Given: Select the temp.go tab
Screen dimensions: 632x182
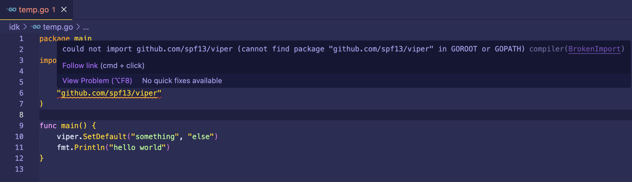Looking at the screenshot, I should [x=36, y=10].
